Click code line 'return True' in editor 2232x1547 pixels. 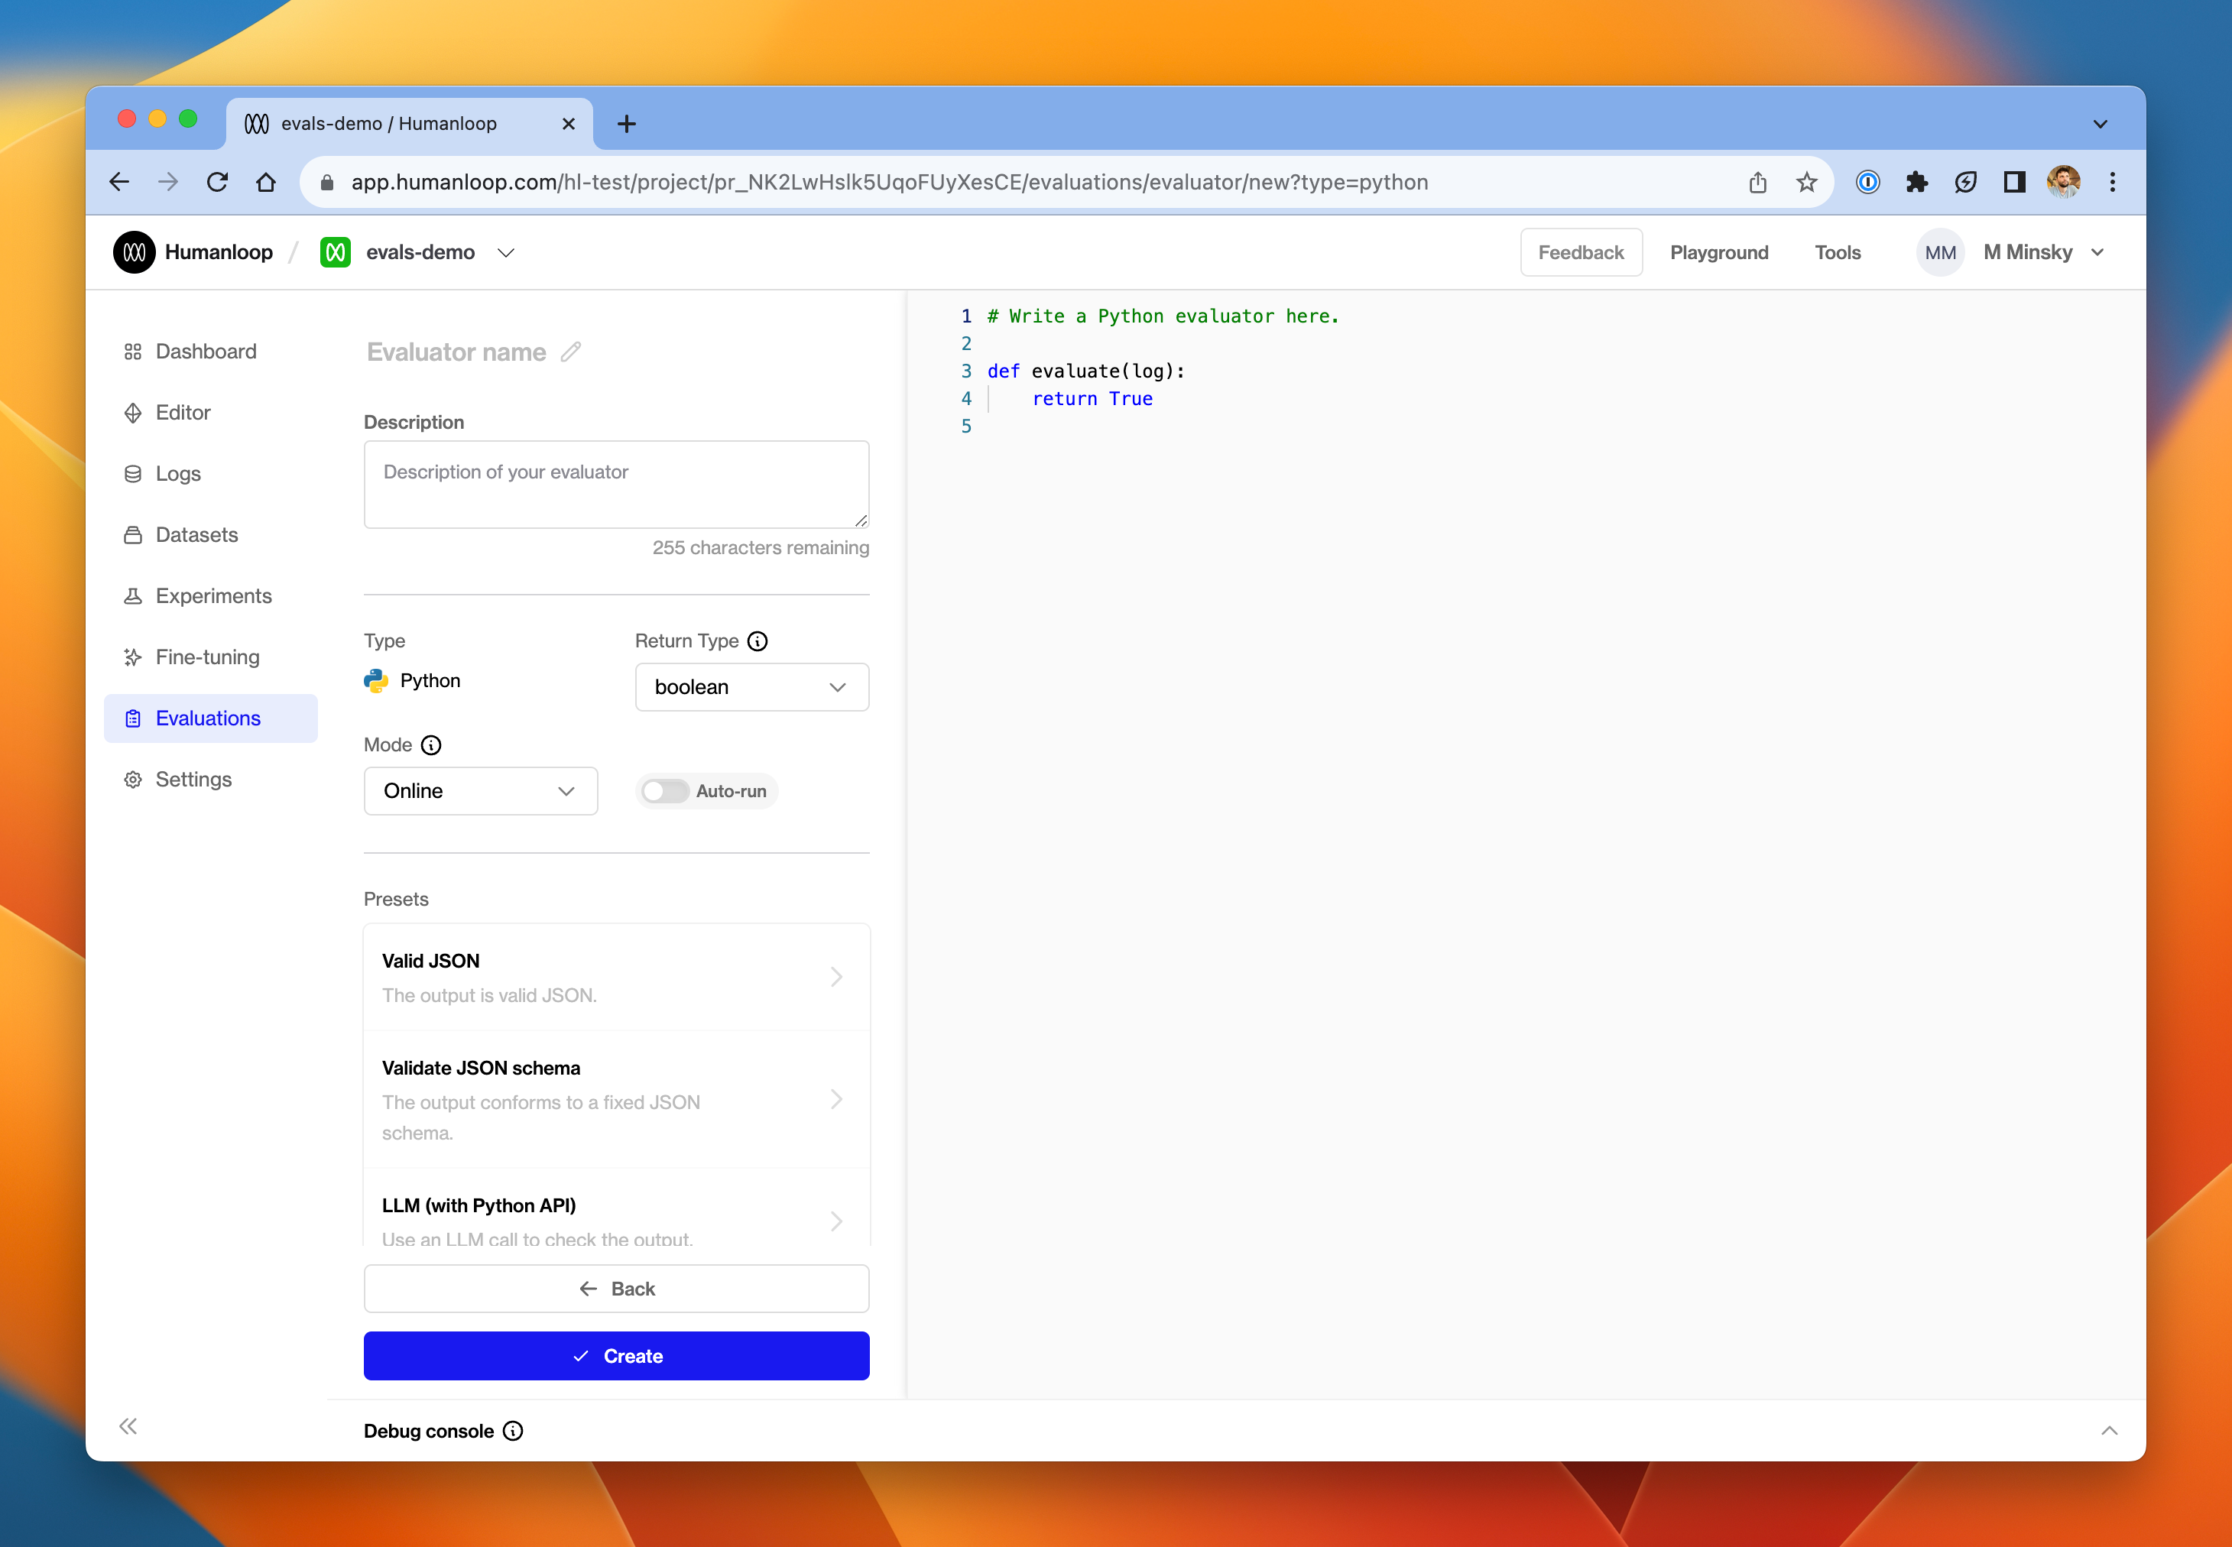(x=1092, y=398)
